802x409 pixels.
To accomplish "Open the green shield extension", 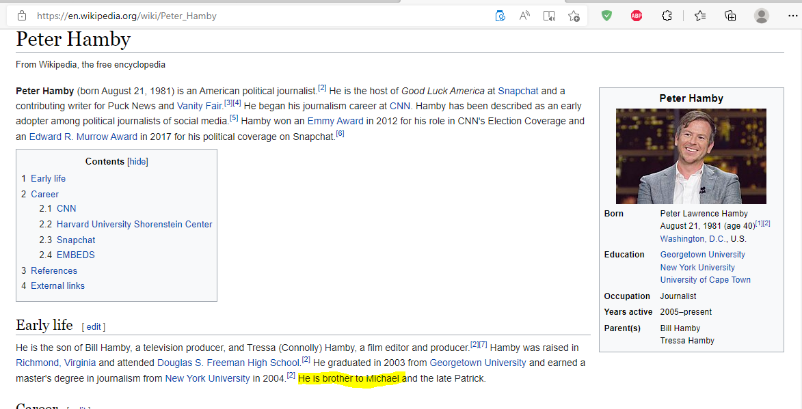I will [x=606, y=16].
